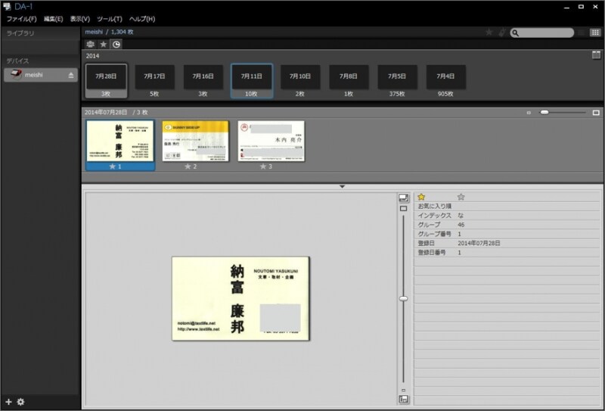This screenshot has height=411, width=605.
Task: Select the clock date-sort tab
Action: coord(116,45)
